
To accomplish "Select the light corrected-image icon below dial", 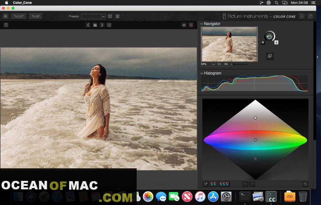I will point(276,42).
